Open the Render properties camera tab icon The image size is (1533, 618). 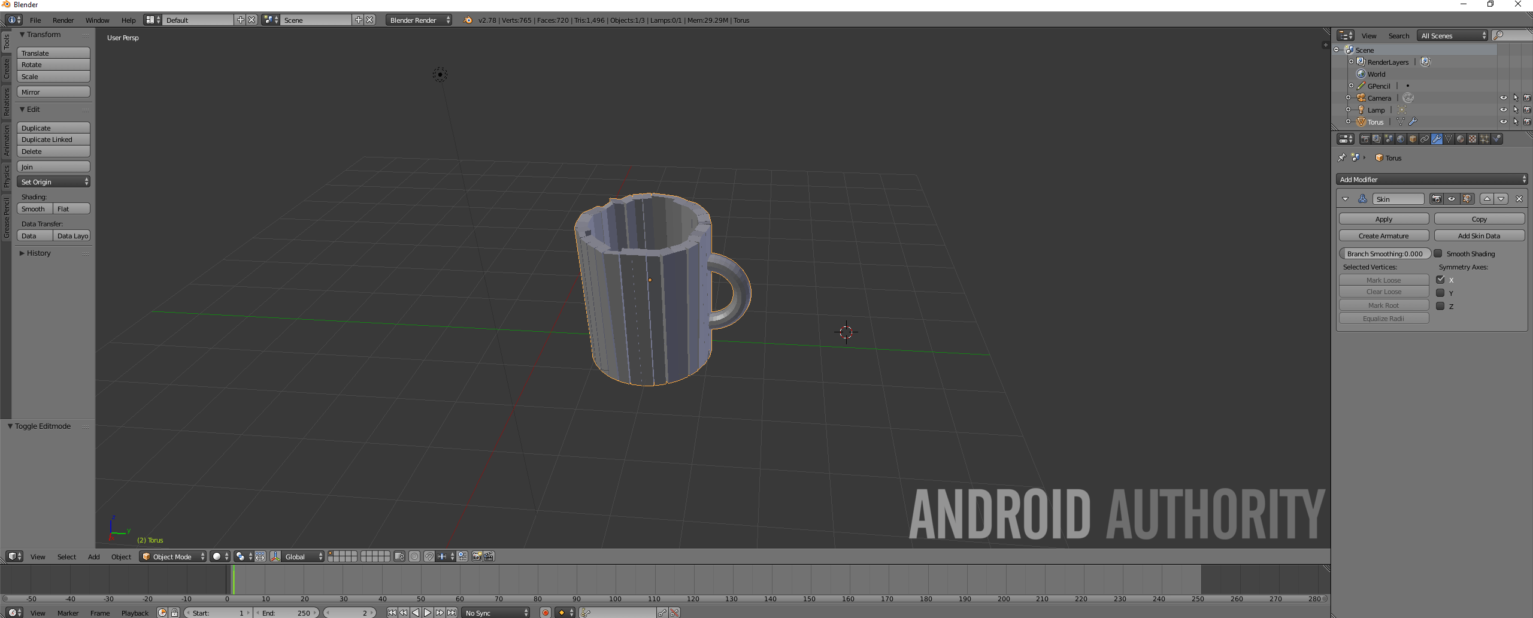click(x=1365, y=139)
